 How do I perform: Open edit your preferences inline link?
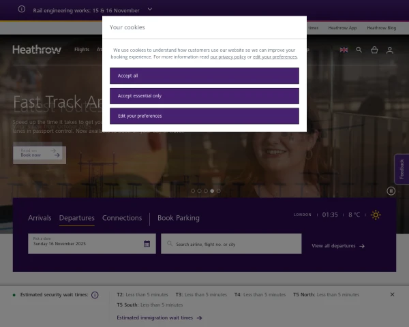pyautogui.click(x=275, y=57)
